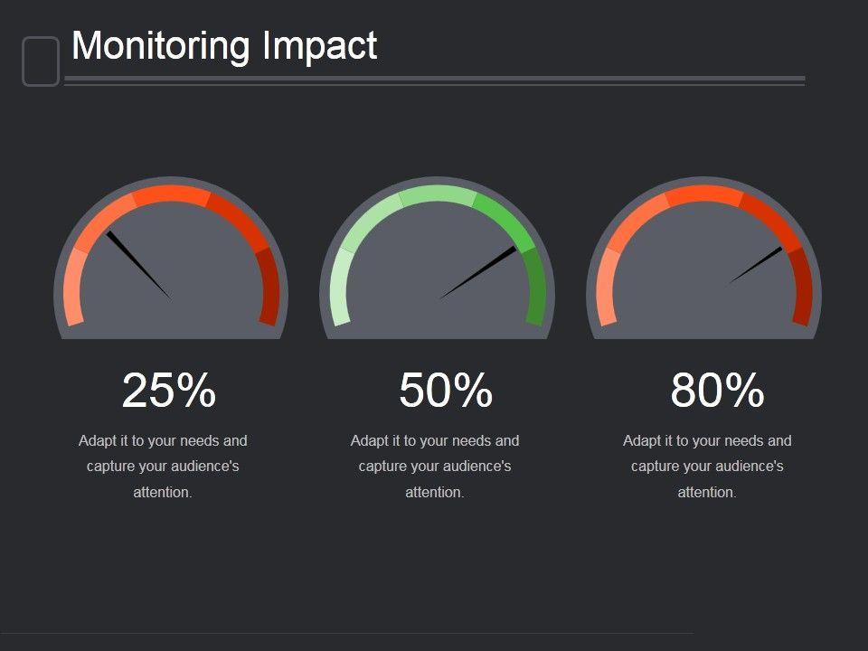Click the needle of the green 50% gauge
This screenshot has width=868, height=651.
pyautogui.click(x=479, y=272)
